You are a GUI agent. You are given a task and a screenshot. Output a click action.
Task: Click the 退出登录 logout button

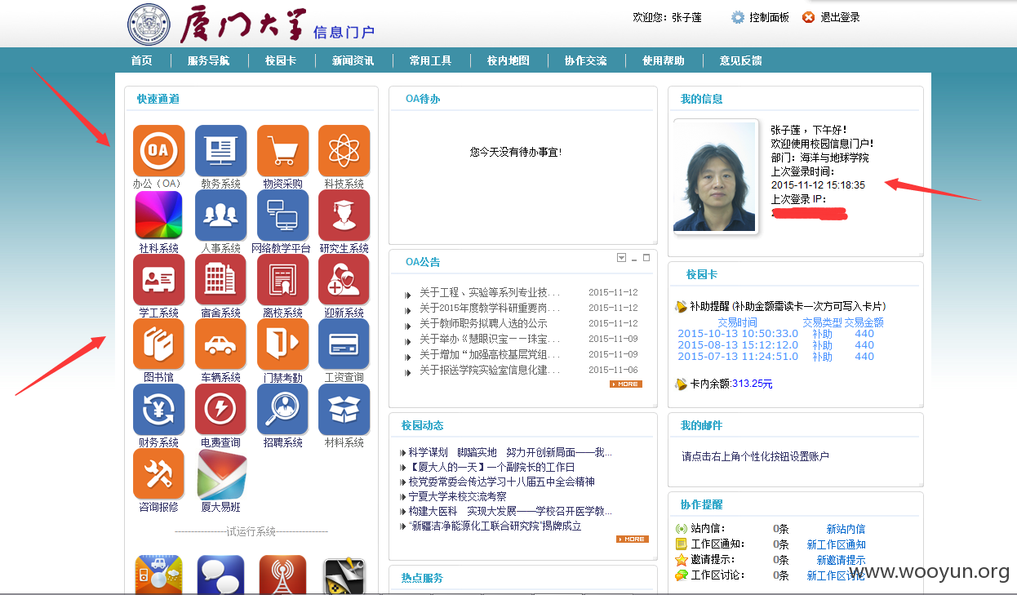(x=831, y=17)
